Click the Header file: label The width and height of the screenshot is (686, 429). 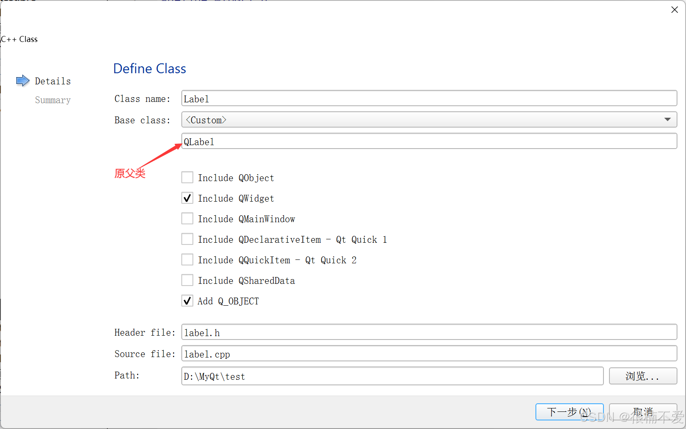coord(145,333)
